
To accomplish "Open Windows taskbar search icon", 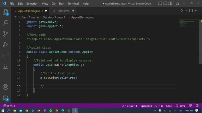I will click(9, 110).
